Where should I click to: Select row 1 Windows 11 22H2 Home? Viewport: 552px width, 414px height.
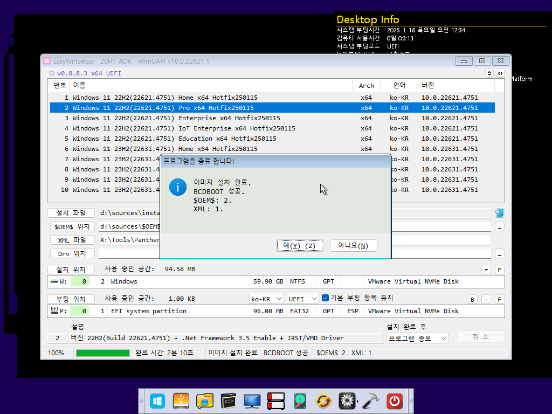pos(272,98)
